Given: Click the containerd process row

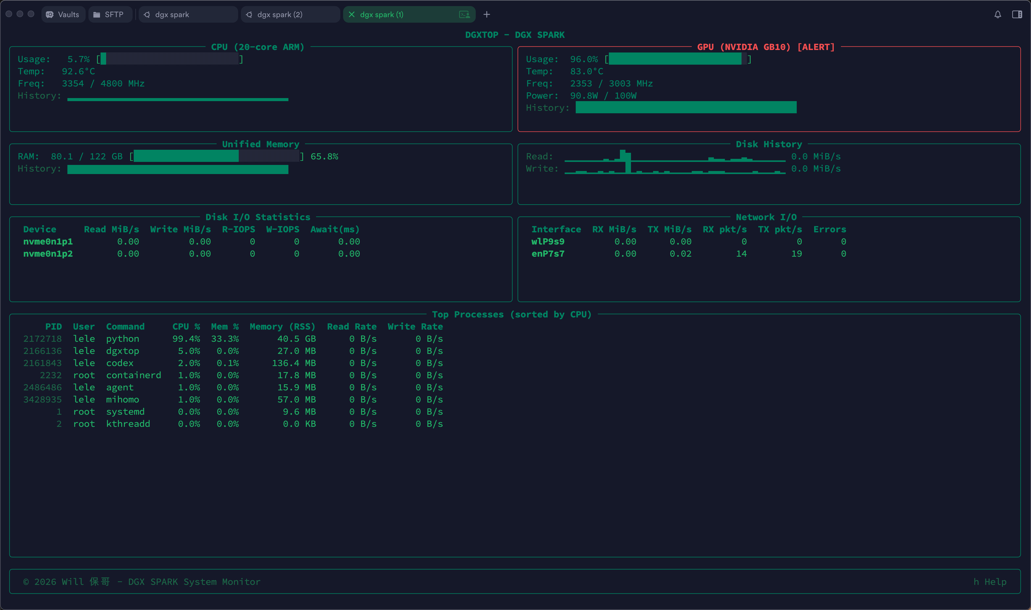Looking at the screenshot, I should pyautogui.click(x=233, y=375).
